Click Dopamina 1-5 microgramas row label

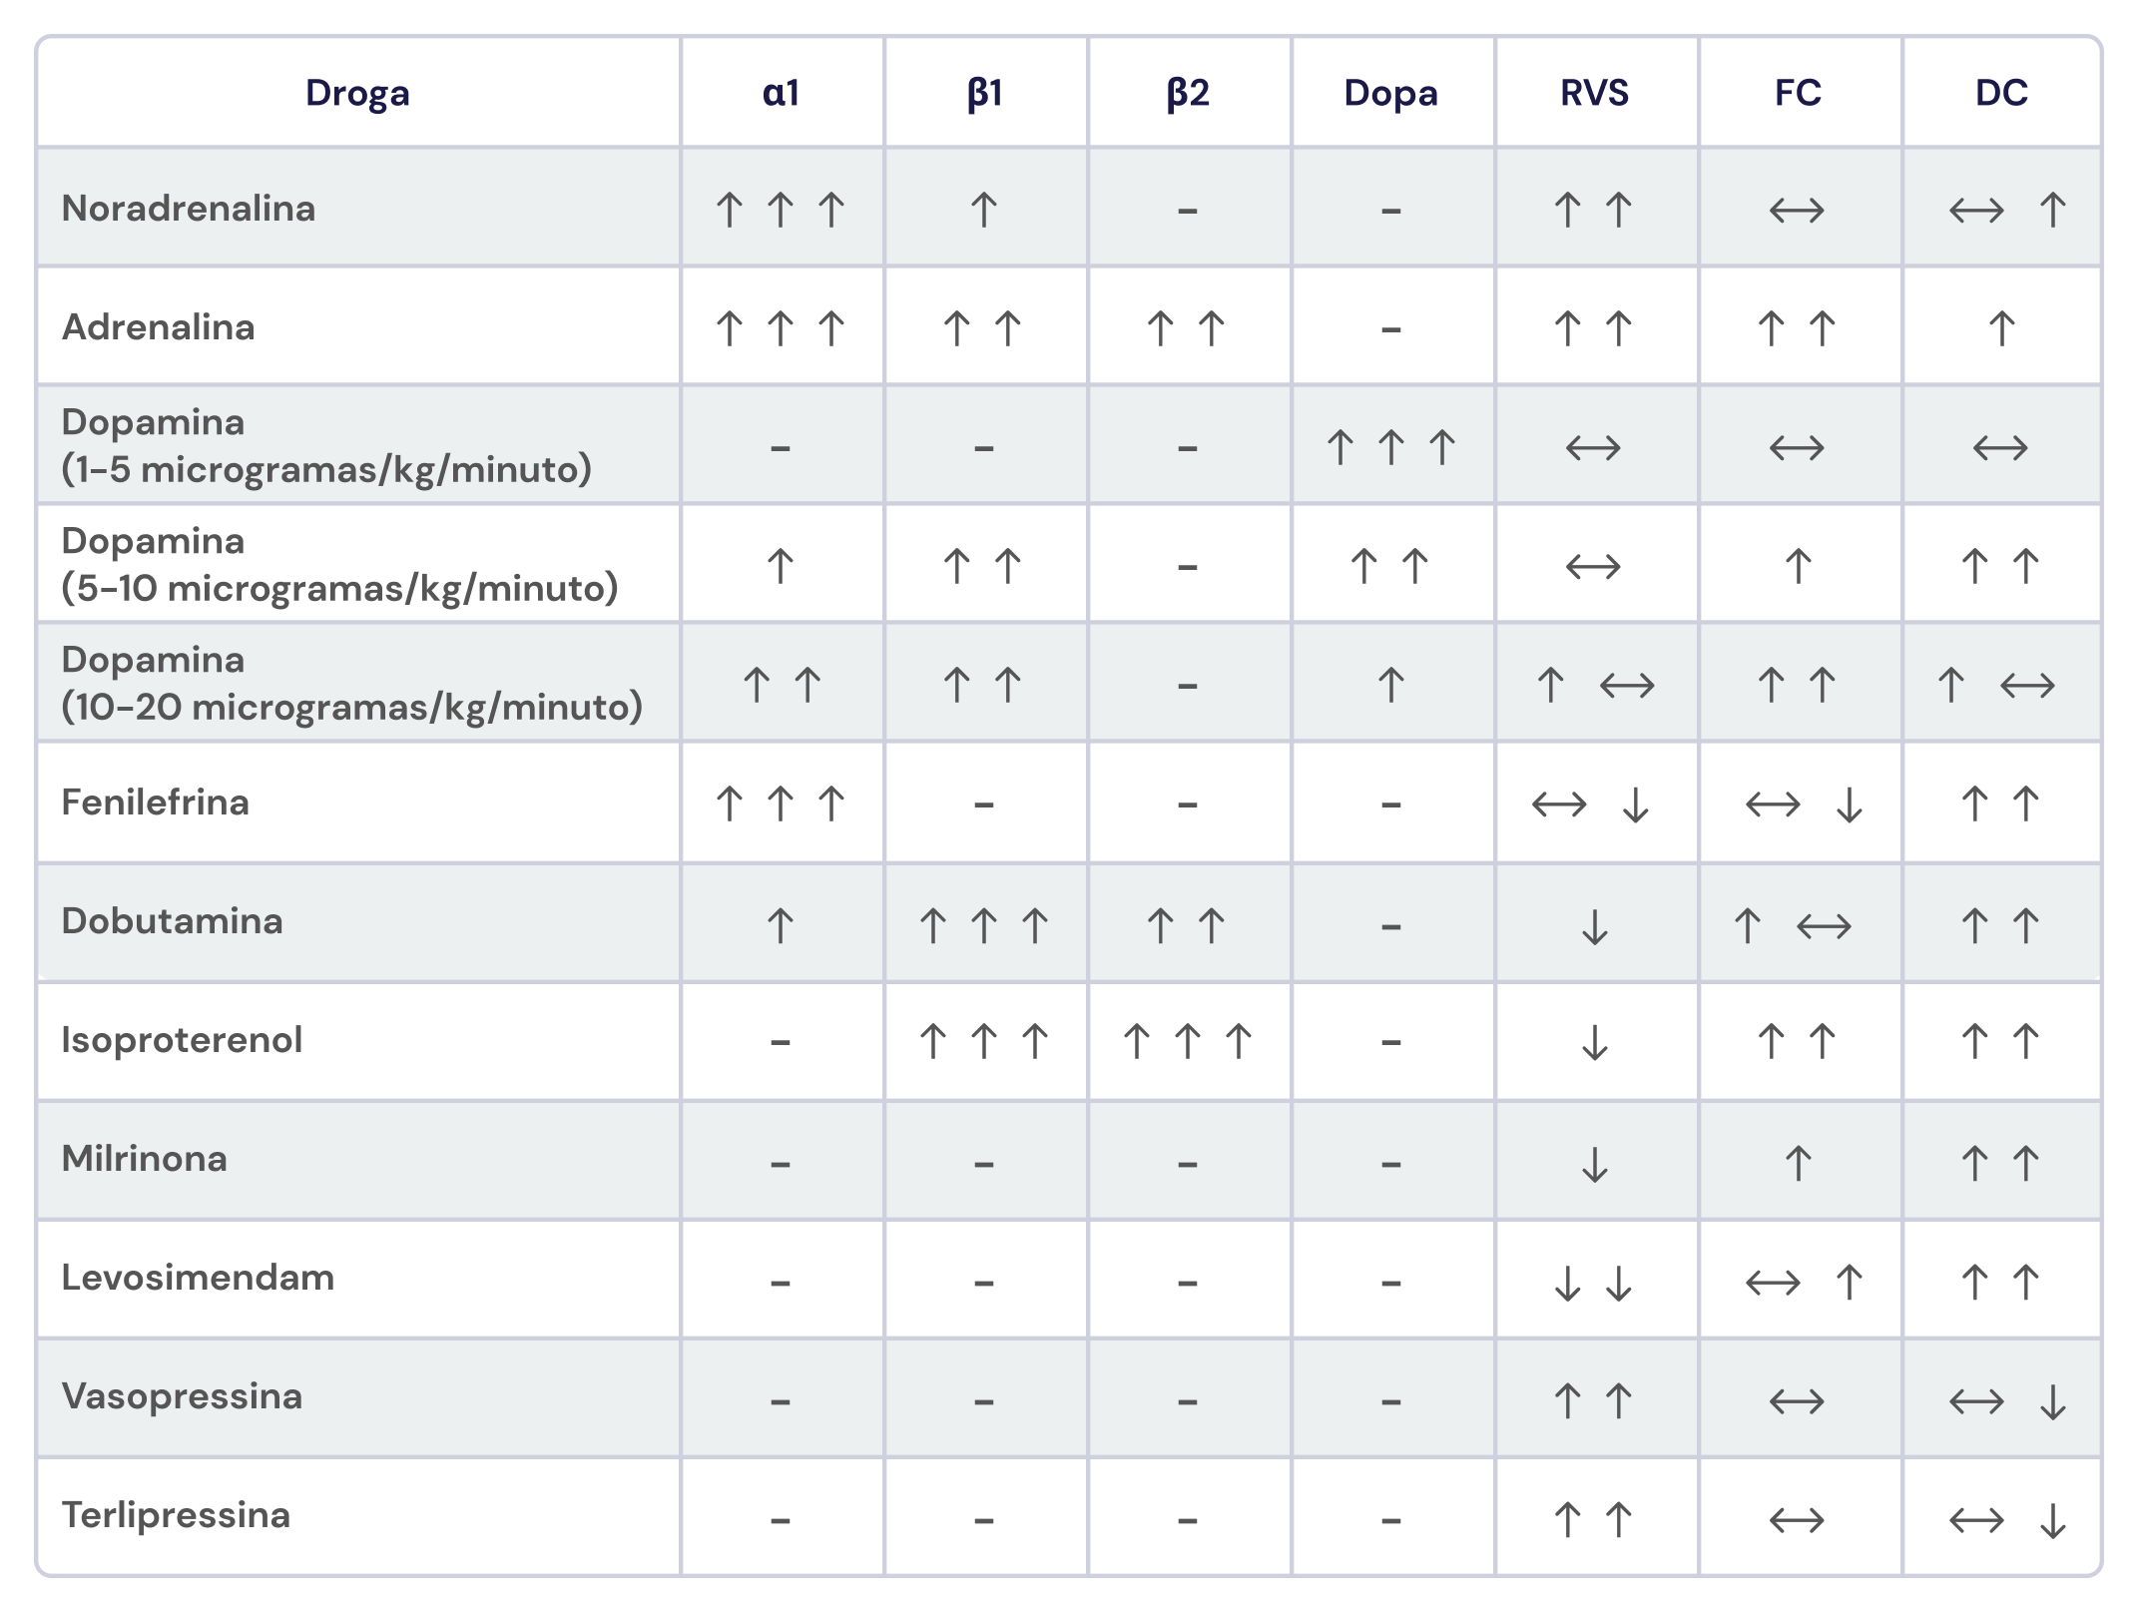point(325,445)
